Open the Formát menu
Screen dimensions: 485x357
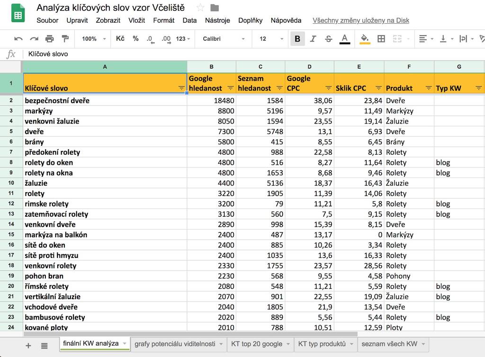163,20
